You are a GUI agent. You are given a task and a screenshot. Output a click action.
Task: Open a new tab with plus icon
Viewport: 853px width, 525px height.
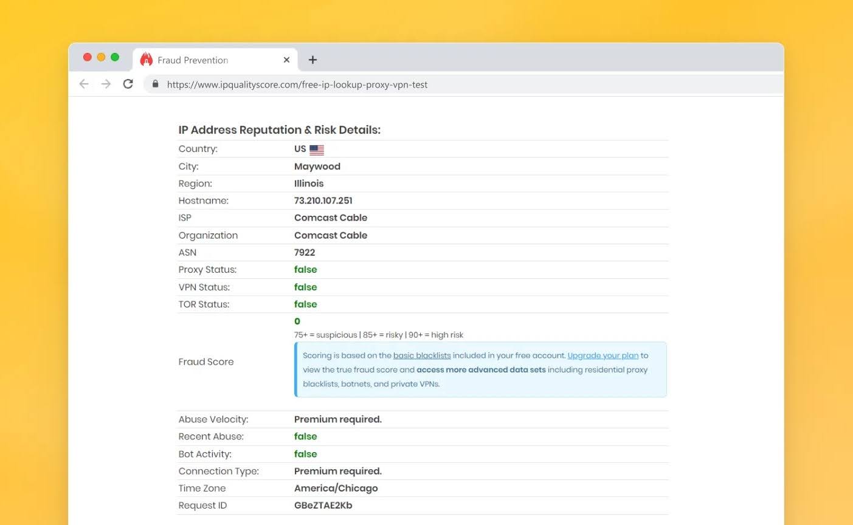point(313,60)
